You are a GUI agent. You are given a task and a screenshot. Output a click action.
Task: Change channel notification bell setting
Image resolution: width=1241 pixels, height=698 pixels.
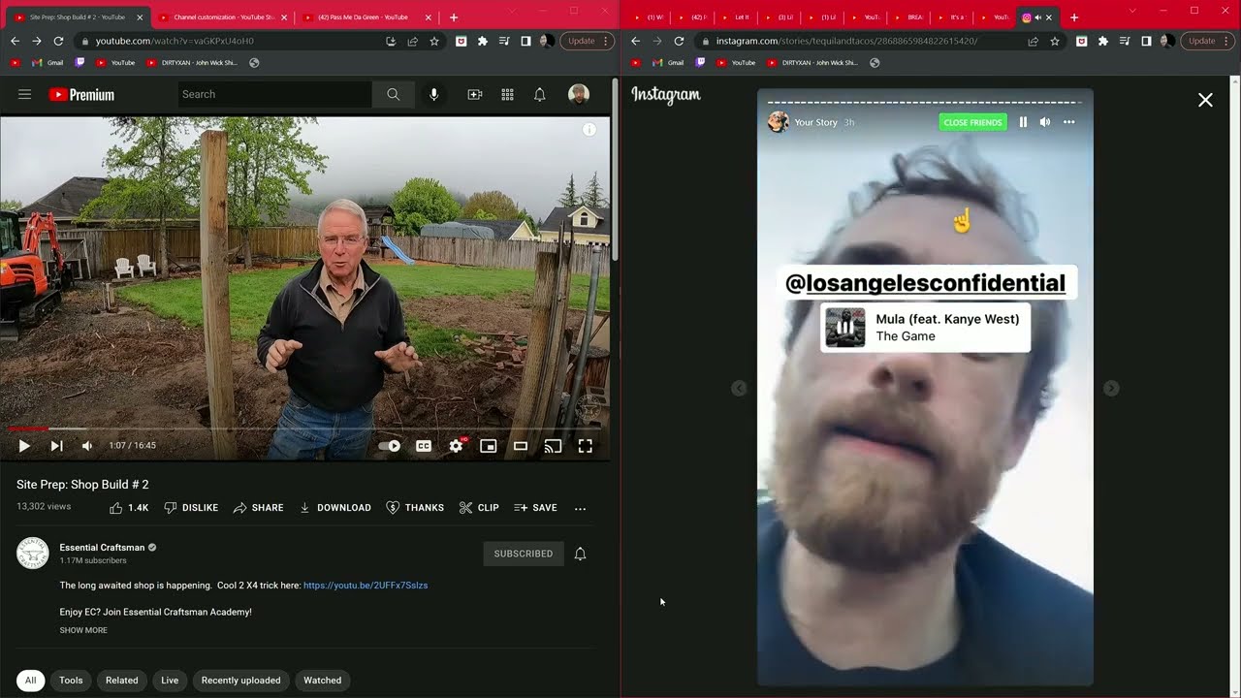click(580, 554)
